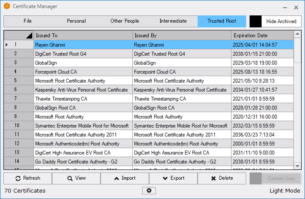Click expiration date 2000/01/01 8:59:59

[262, 144]
